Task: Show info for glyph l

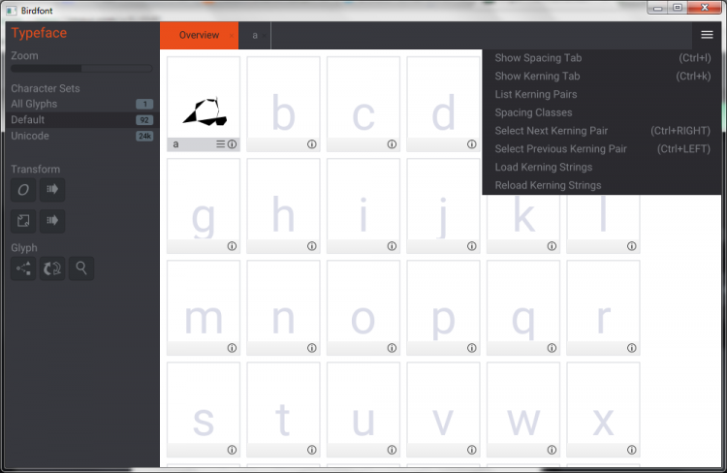Action: 631,246
